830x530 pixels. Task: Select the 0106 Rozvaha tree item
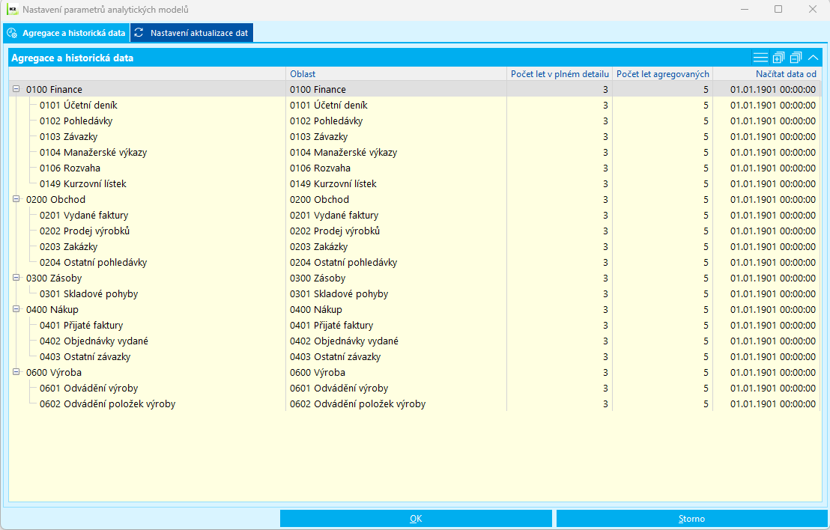[70, 168]
